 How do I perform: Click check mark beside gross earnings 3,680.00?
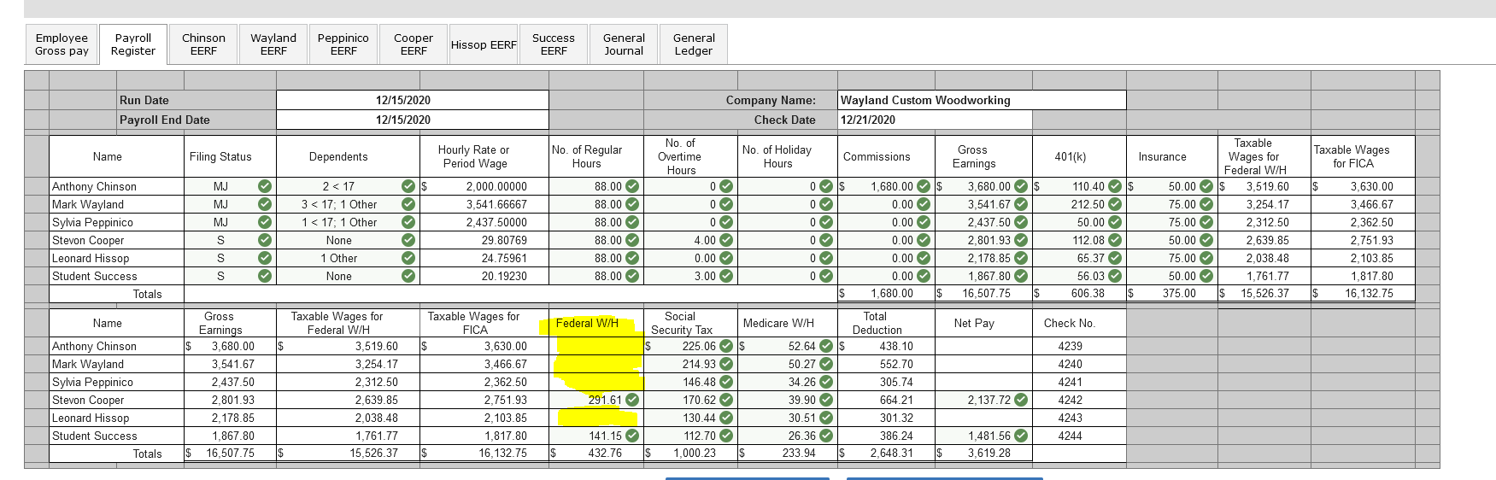point(1021,186)
